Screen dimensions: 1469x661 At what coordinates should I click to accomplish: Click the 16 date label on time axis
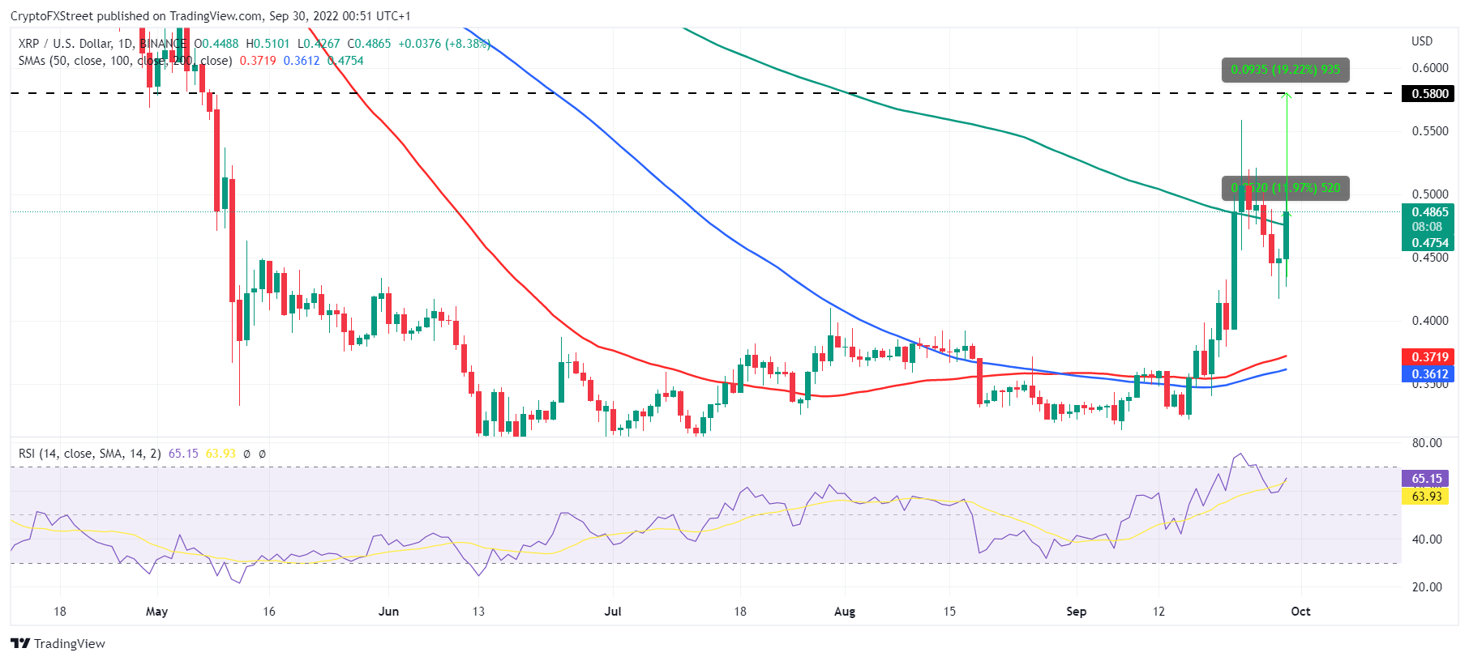click(269, 612)
